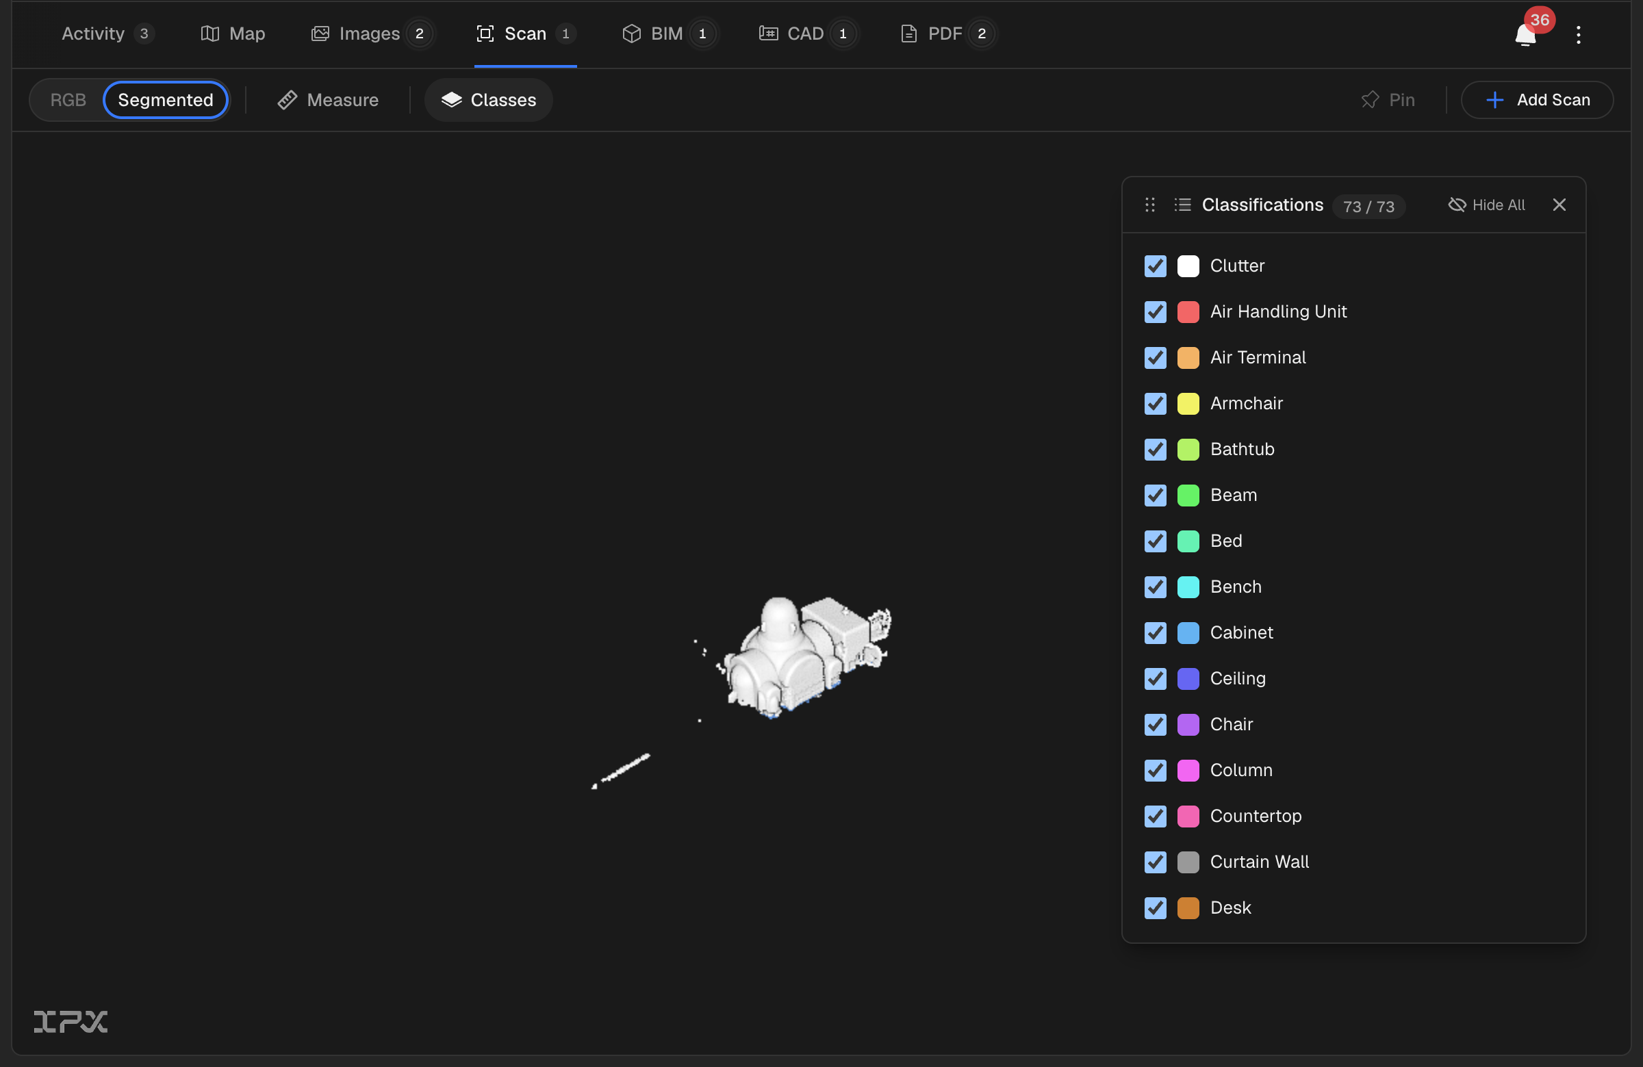Click the Pin button
This screenshot has height=1067, width=1643.
click(1388, 100)
